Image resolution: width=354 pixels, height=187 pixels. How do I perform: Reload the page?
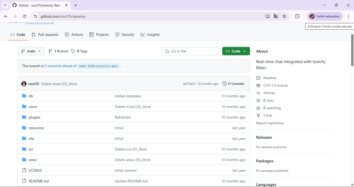(24, 16)
